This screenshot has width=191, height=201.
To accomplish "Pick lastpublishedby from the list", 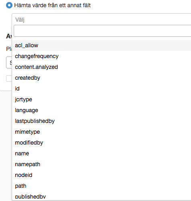I will click(102, 121).
